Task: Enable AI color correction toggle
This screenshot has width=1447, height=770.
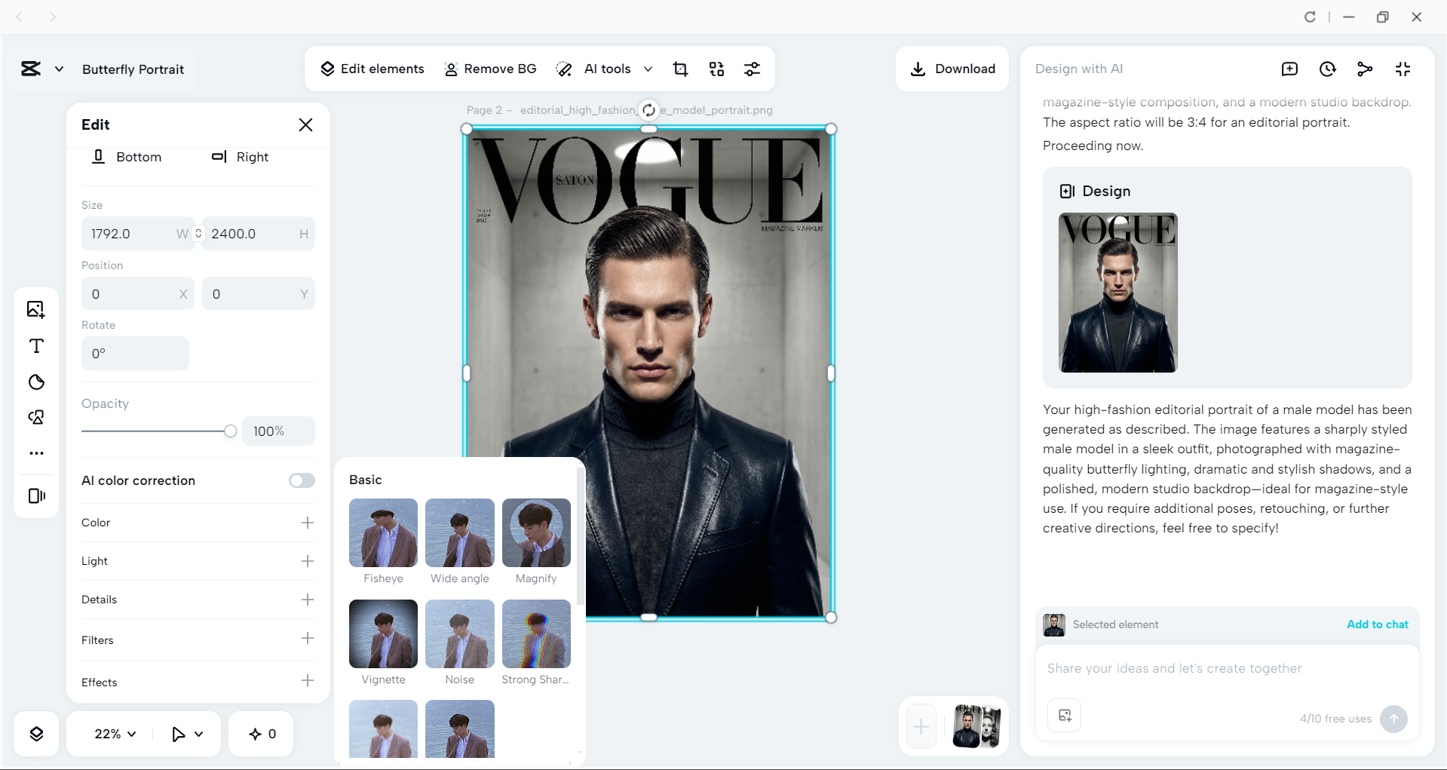Action: point(302,481)
